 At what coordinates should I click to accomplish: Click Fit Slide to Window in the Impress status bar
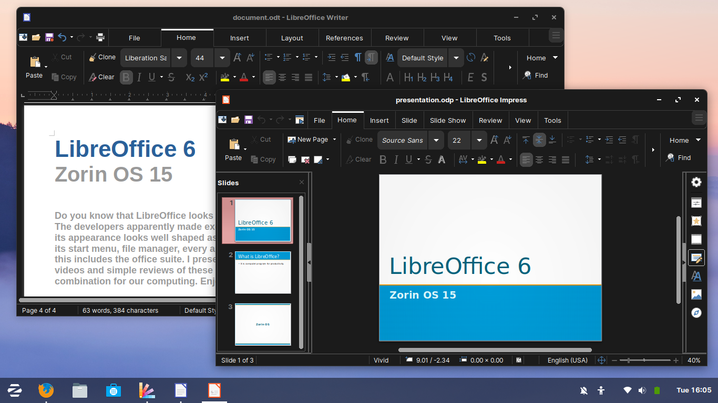[x=602, y=360]
